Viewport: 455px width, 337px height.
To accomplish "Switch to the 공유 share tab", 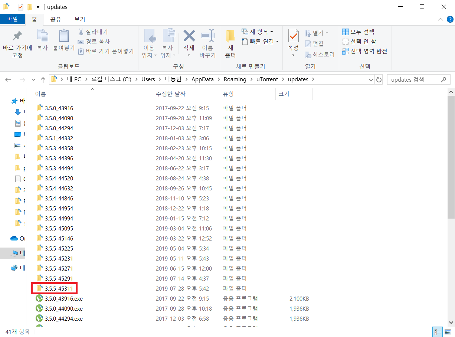I will point(56,19).
